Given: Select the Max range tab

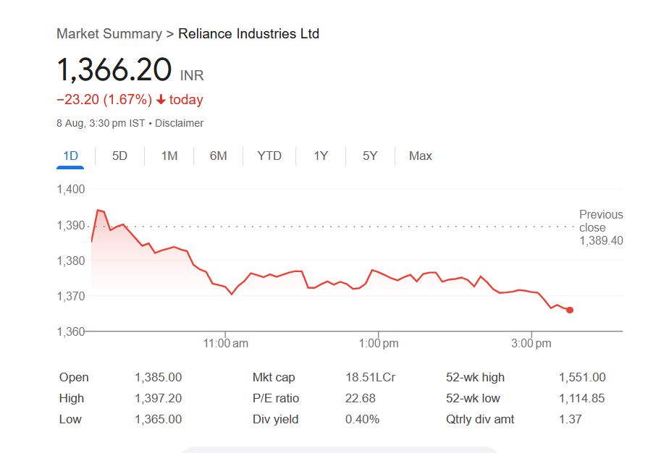Looking at the screenshot, I should tap(420, 156).
